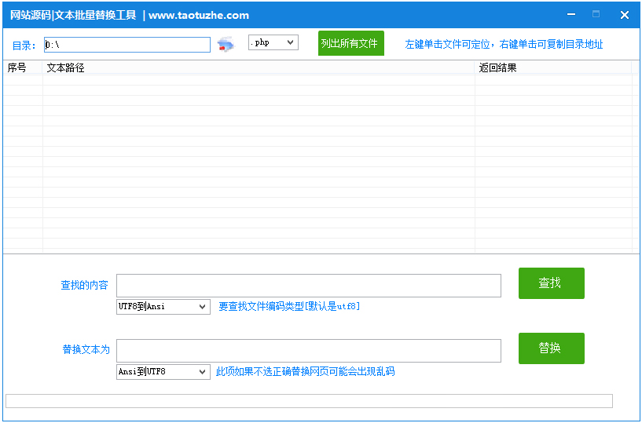Focus the 查找的内容 search text field
Screen dimensions: 642x423
(309, 286)
